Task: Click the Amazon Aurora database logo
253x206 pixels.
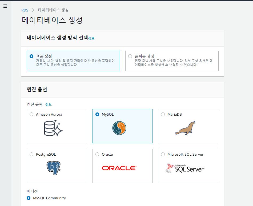Action: [x=53, y=128]
